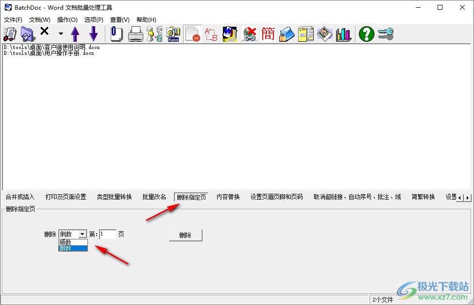Click the type conversion toolbar icon
Screen dimensions: 474x305
(x=154, y=34)
